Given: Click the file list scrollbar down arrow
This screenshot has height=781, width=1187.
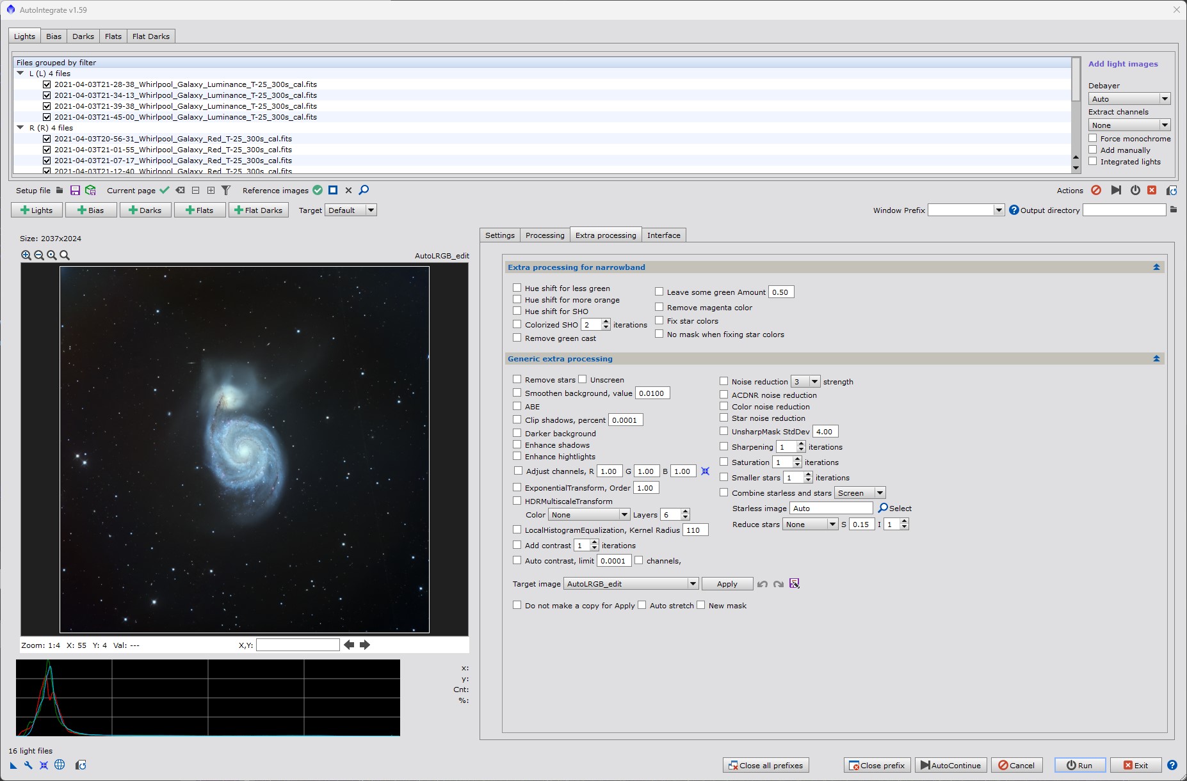Looking at the screenshot, I should click(1076, 168).
